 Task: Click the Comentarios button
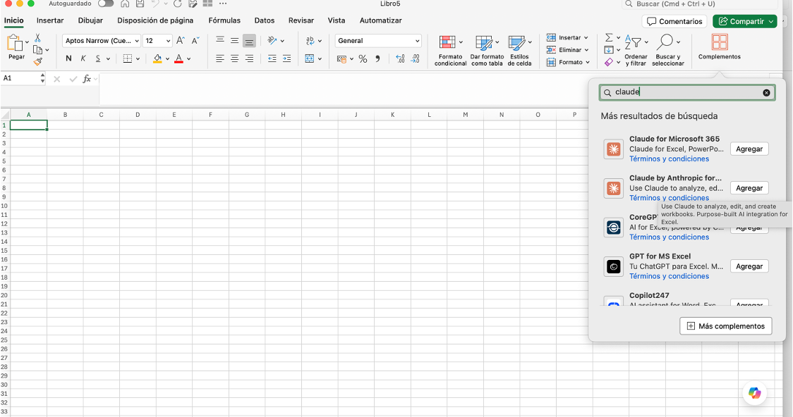click(674, 21)
